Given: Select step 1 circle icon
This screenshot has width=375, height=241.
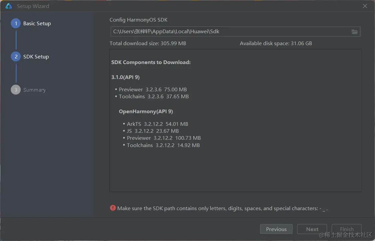Looking at the screenshot, I should point(16,24).
